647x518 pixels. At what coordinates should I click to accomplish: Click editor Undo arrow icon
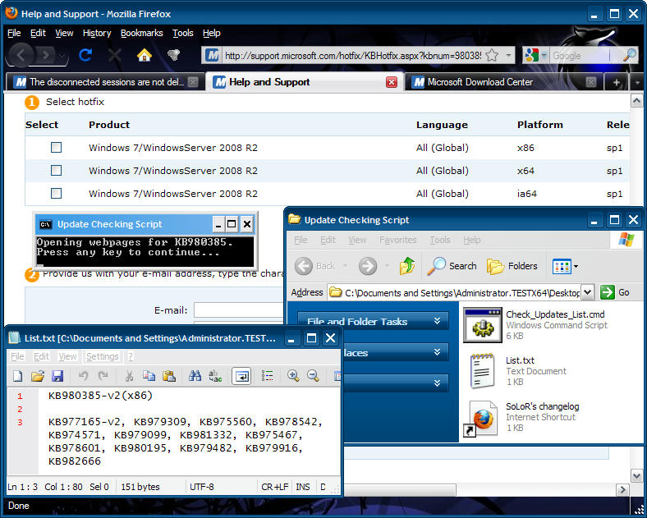[83, 376]
